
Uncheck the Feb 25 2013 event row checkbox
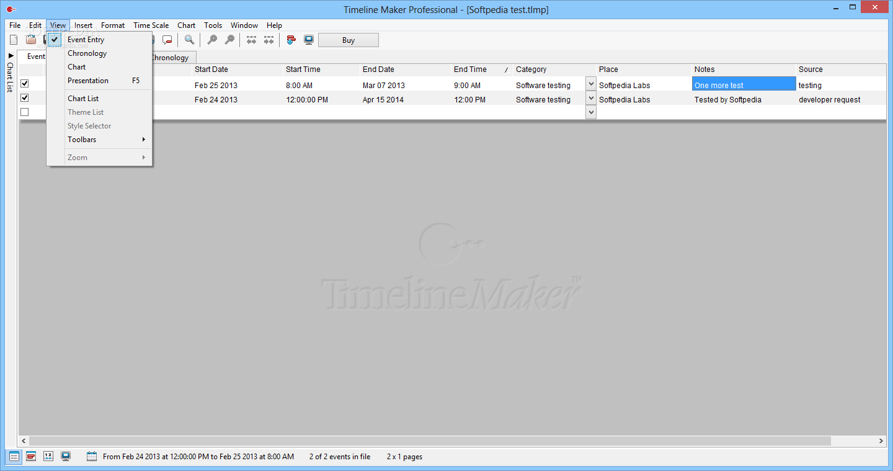25,84
